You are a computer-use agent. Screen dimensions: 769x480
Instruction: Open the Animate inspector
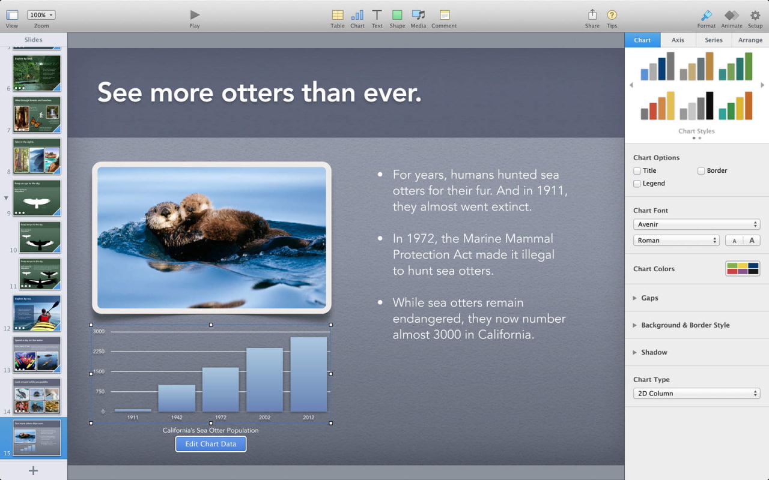click(x=731, y=15)
